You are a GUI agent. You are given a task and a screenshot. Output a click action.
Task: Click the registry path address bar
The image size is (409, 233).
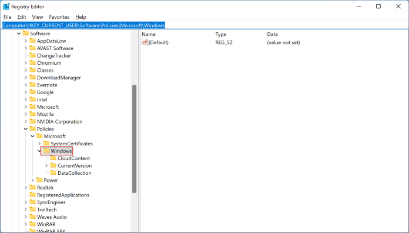coord(204,25)
